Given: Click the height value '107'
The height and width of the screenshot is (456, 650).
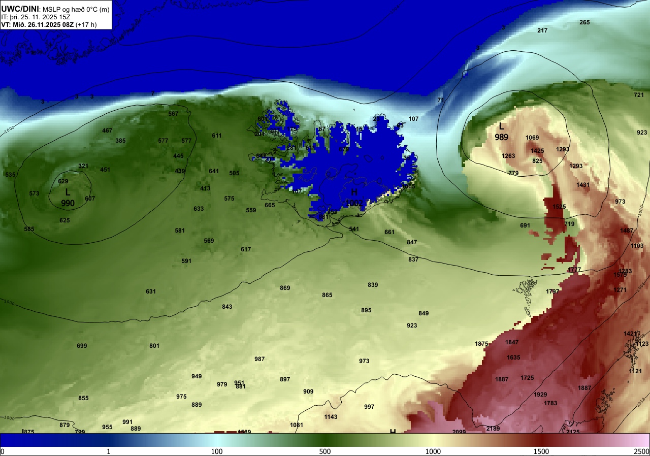Looking at the screenshot, I should pyautogui.click(x=413, y=119).
